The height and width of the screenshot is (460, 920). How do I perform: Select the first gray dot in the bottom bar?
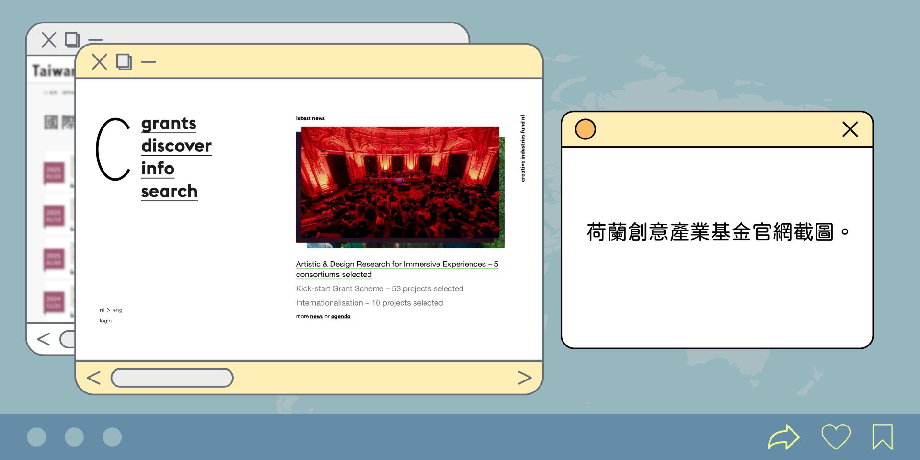[36, 437]
